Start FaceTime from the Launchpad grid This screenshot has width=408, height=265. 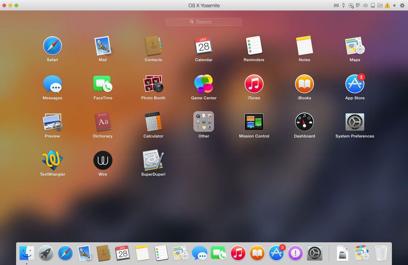[x=103, y=84]
